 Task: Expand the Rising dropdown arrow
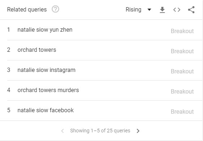pyautogui.click(x=149, y=10)
